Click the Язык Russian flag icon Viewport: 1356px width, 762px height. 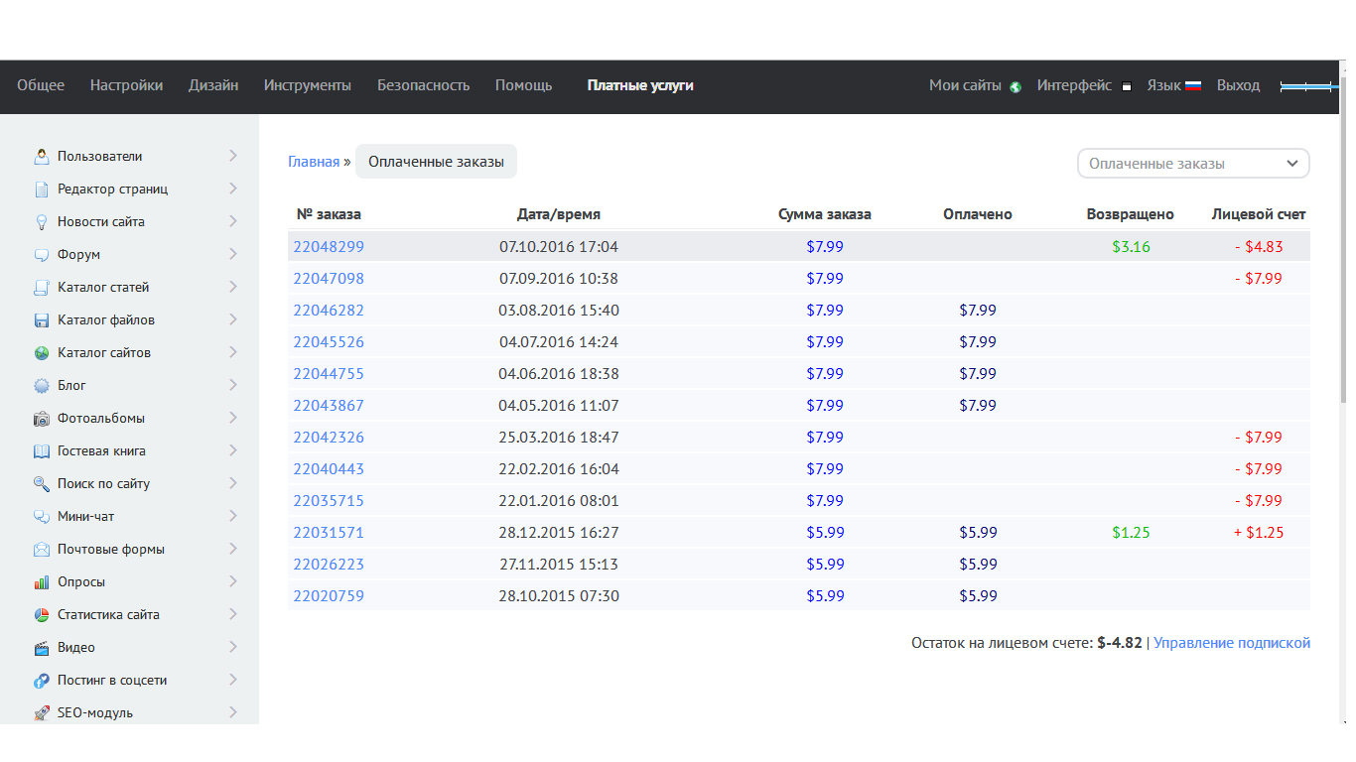[x=1193, y=86]
